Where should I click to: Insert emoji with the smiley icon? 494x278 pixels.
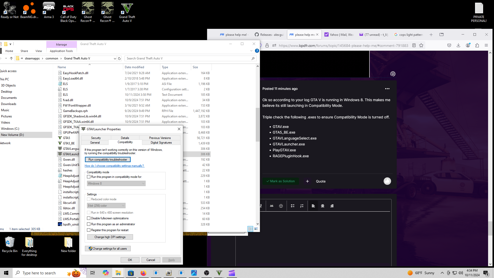click(281, 206)
